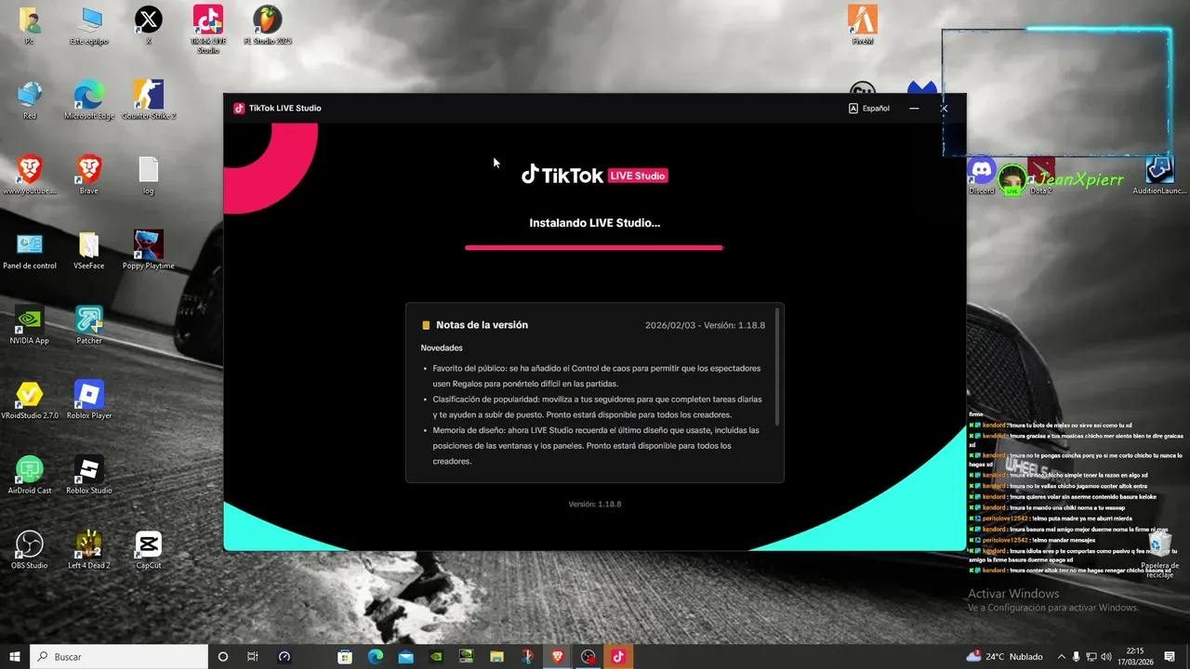Screen dimensions: 1190x669
Task: Open Dota 2 desktop shortcut
Action: point(1041,177)
